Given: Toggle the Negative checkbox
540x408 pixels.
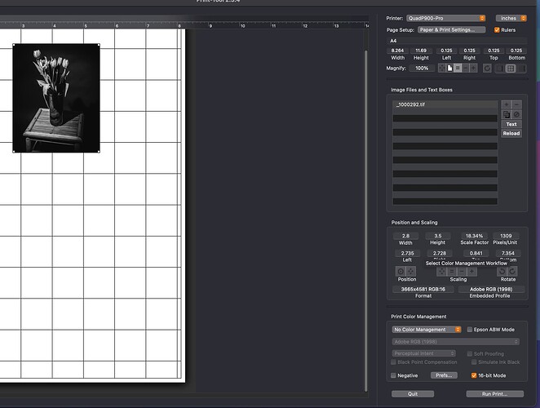Looking at the screenshot, I should click(393, 375).
